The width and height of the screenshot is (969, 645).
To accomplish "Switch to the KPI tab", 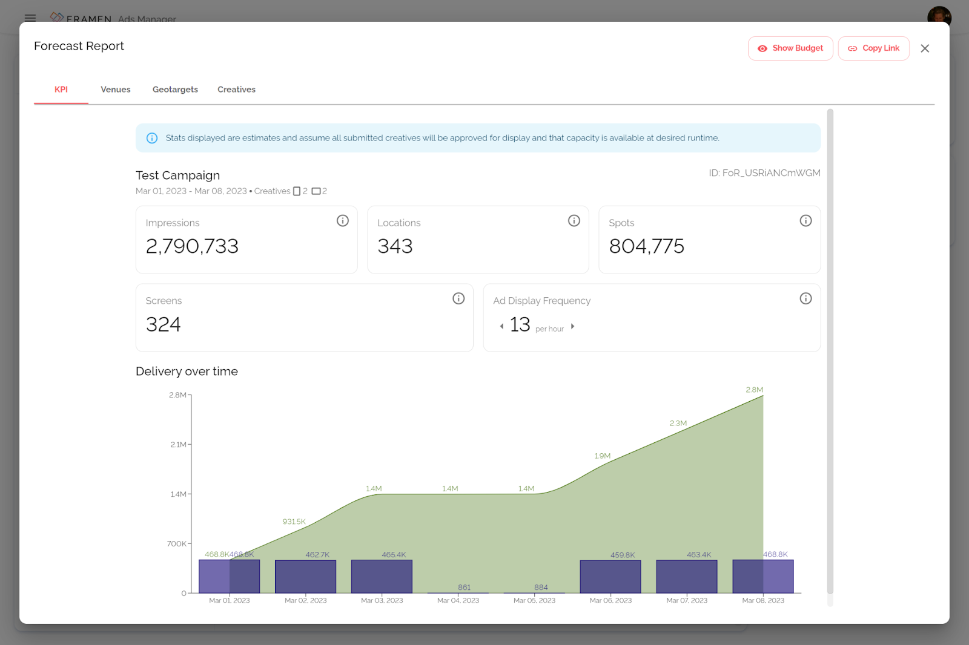I will pyautogui.click(x=61, y=90).
